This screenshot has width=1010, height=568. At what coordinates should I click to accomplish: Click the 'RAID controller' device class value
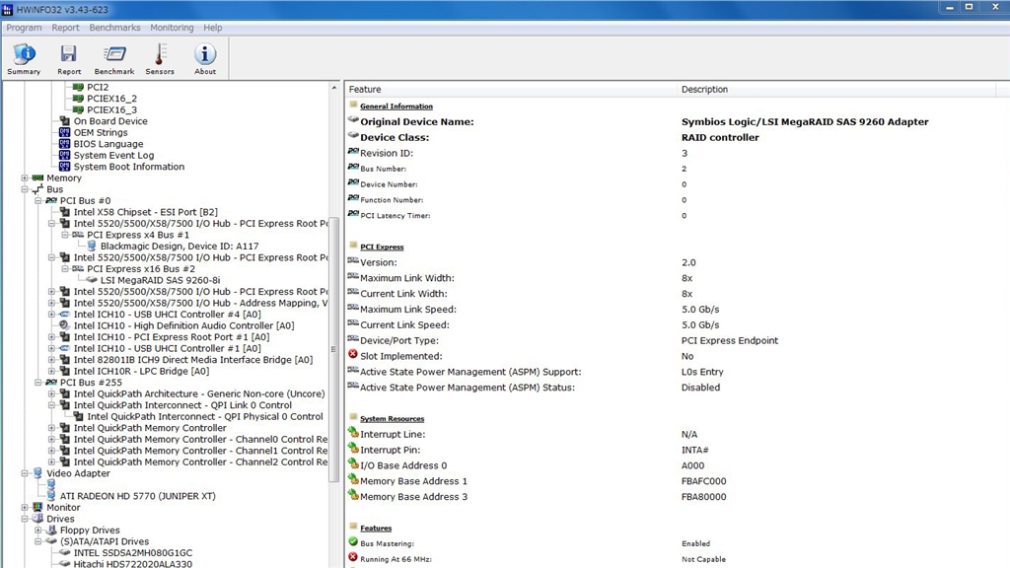720,137
